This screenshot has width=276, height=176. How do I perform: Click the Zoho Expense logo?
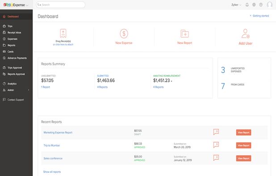click(x=14, y=5)
